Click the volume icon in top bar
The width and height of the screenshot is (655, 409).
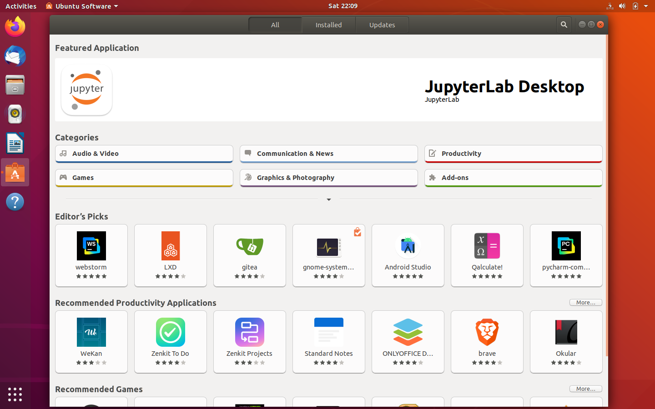(x=622, y=6)
